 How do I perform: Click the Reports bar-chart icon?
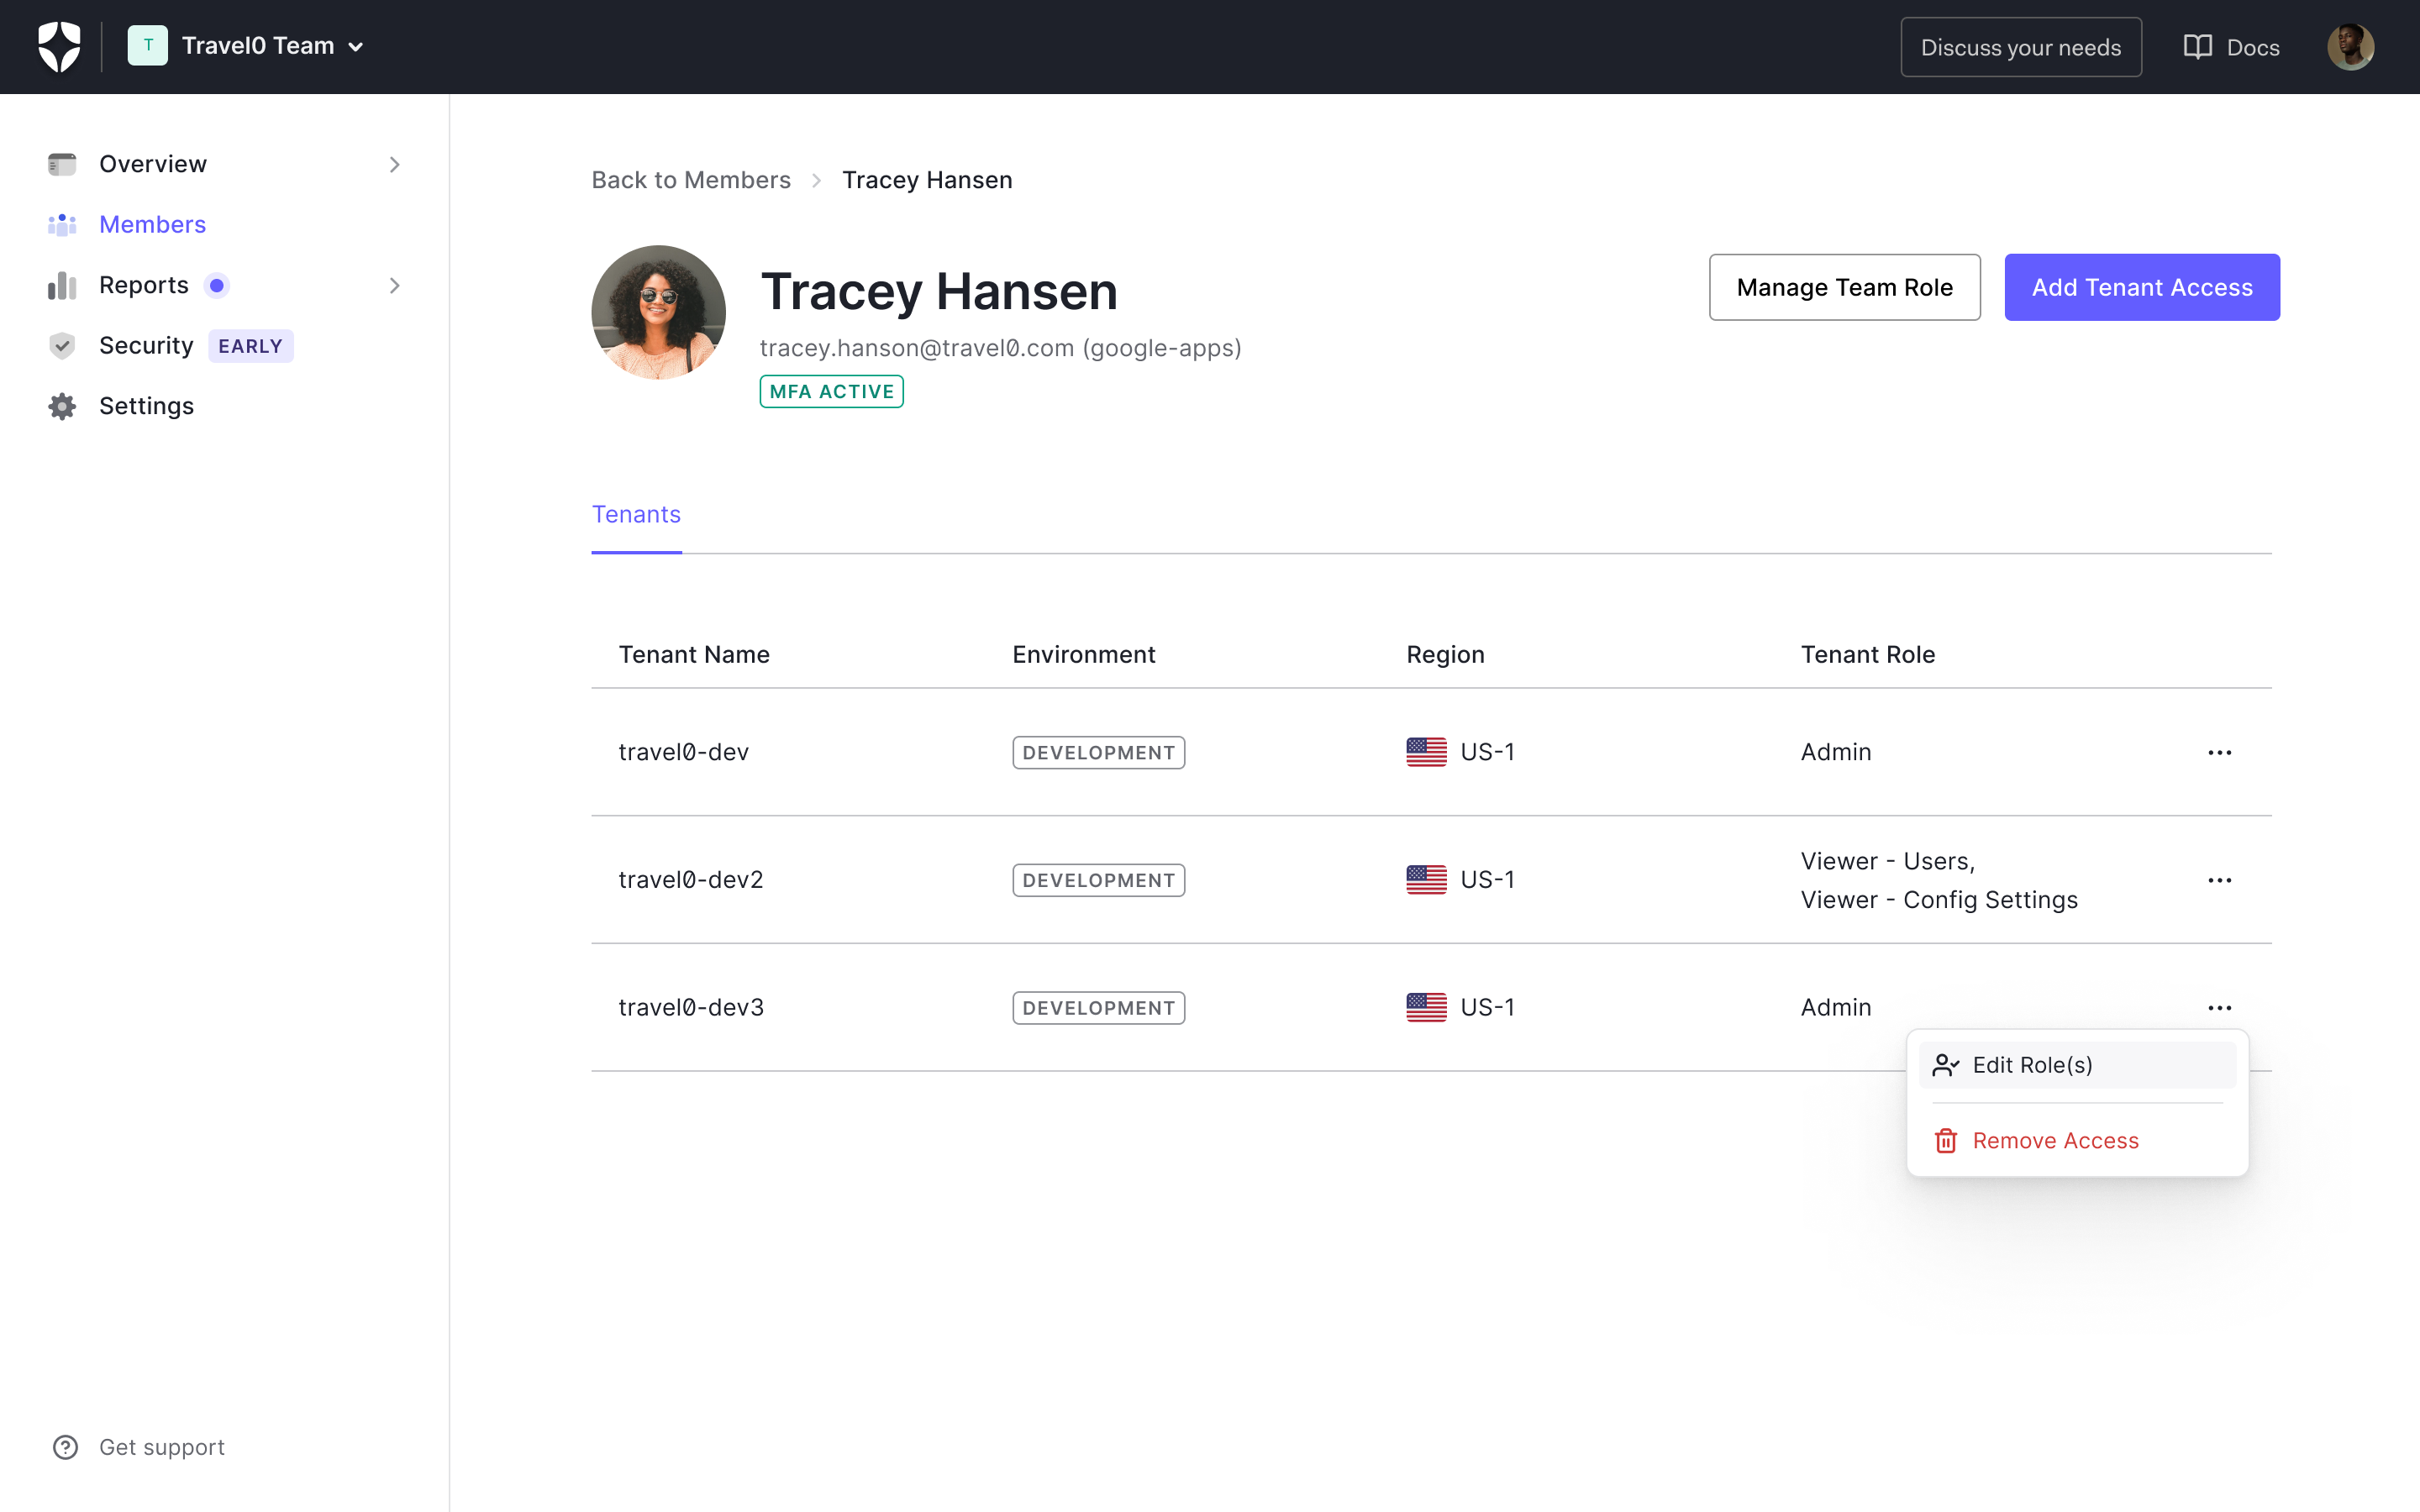coord(62,285)
